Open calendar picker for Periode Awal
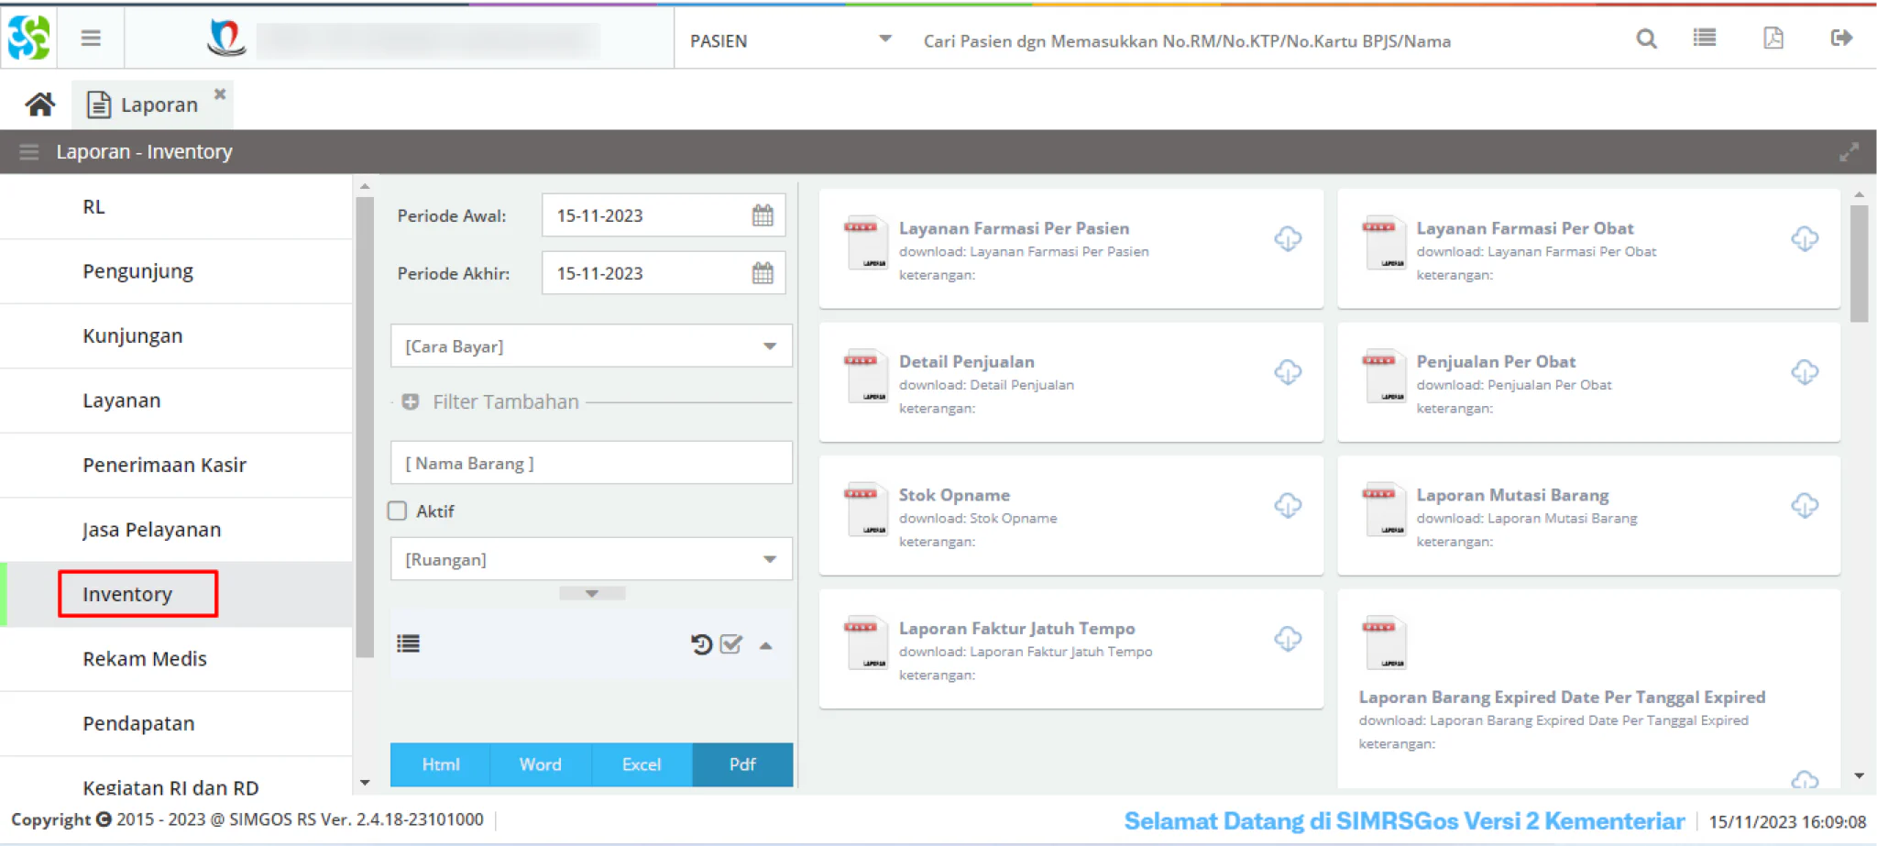Viewport: 1877px width, 846px height. pyautogui.click(x=763, y=215)
